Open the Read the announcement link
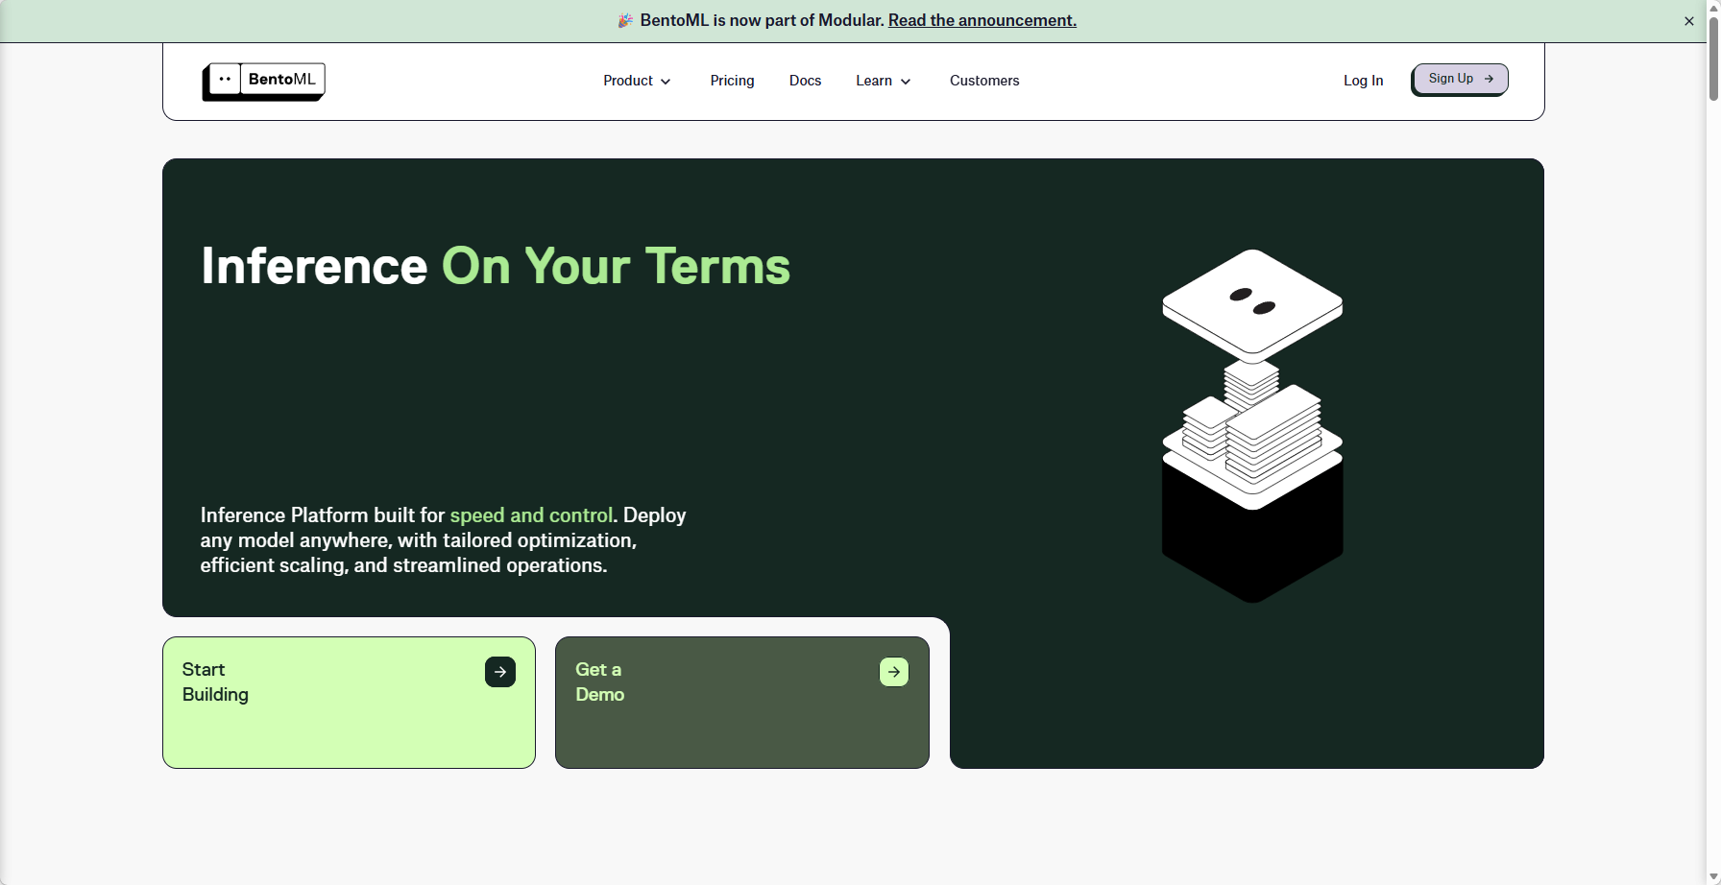 click(x=982, y=20)
